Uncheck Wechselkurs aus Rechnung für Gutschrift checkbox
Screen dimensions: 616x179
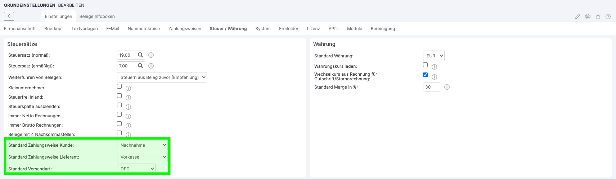425,75
